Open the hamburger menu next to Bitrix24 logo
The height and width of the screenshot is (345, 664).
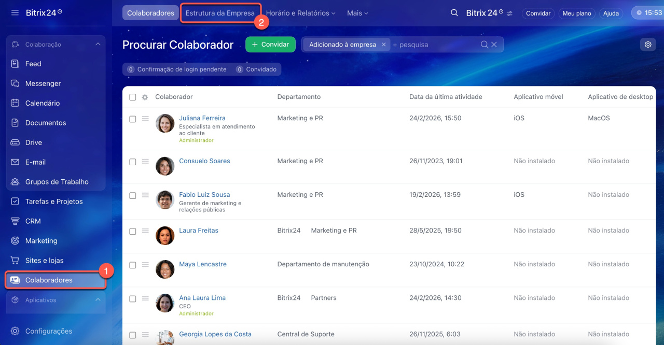pos(15,12)
